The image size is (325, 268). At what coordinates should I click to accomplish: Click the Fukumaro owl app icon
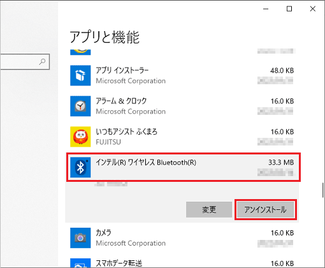tap(80, 137)
